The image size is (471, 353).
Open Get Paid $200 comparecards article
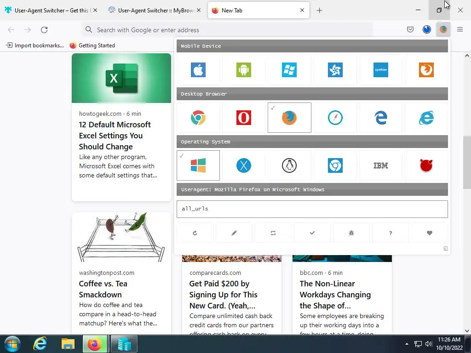coord(223,295)
